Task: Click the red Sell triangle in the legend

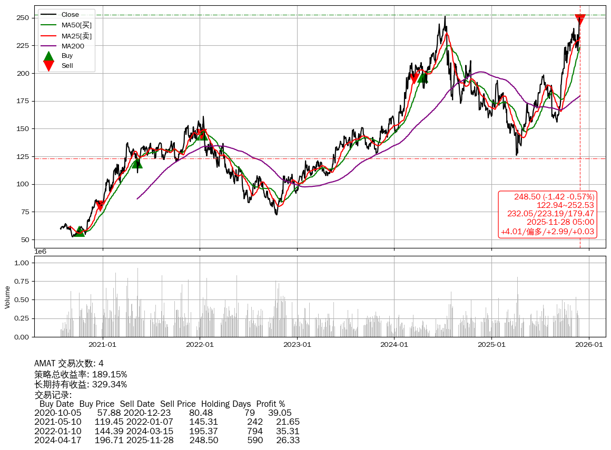Action: click(48, 66)
